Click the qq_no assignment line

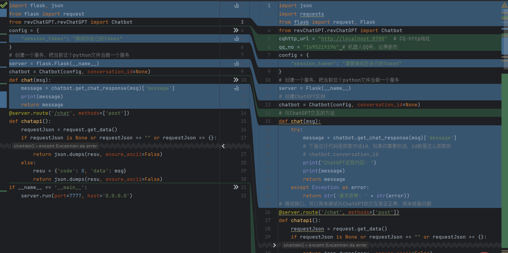(x=338, y=47)
